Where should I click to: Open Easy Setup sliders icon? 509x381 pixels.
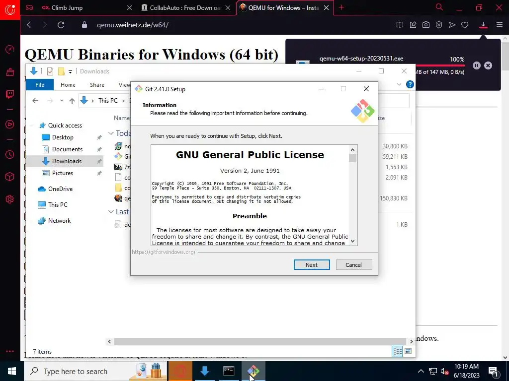pyautogui.click(x=500, y=25)
